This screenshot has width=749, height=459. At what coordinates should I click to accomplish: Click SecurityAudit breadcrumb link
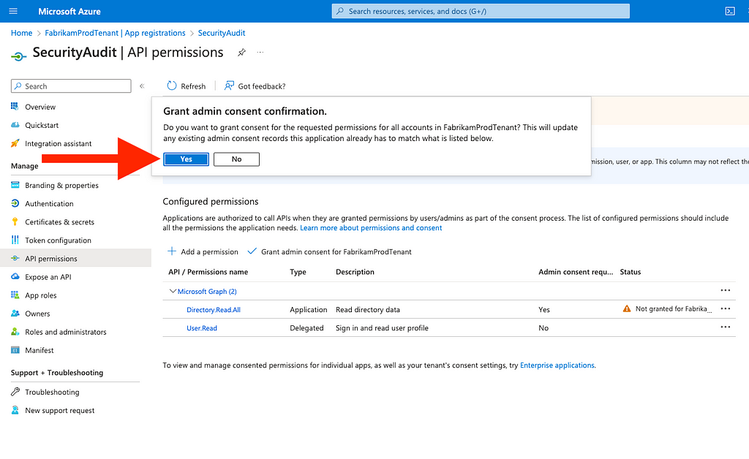(222, 33)
